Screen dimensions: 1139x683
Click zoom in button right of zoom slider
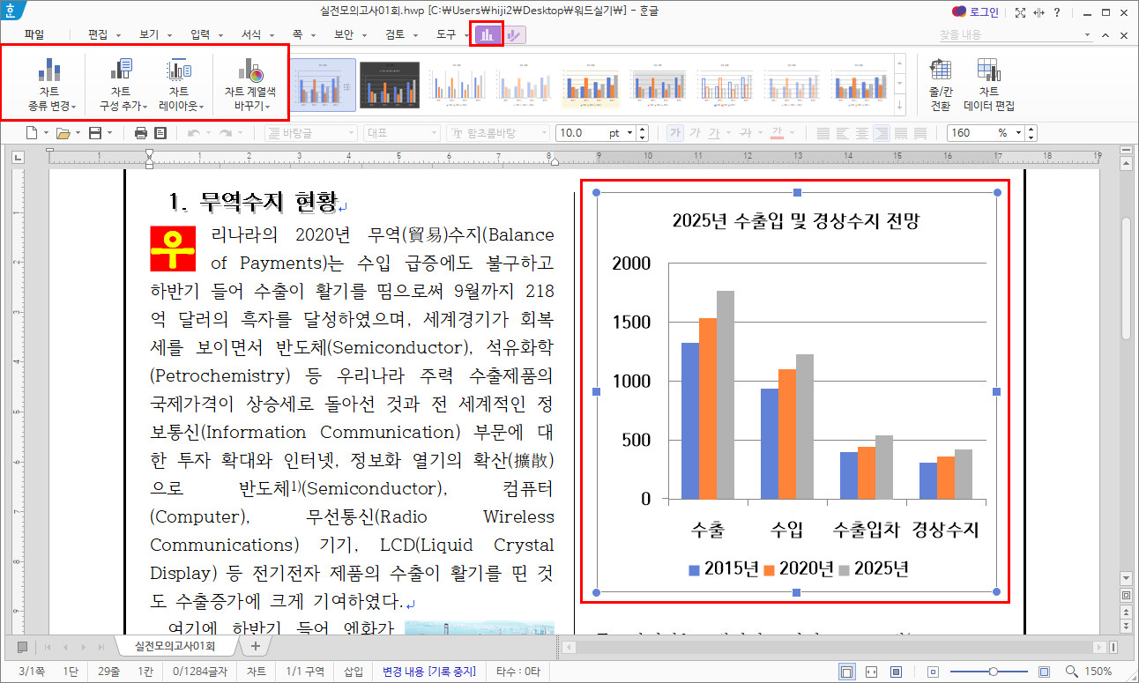click(x=1044, y=672)
